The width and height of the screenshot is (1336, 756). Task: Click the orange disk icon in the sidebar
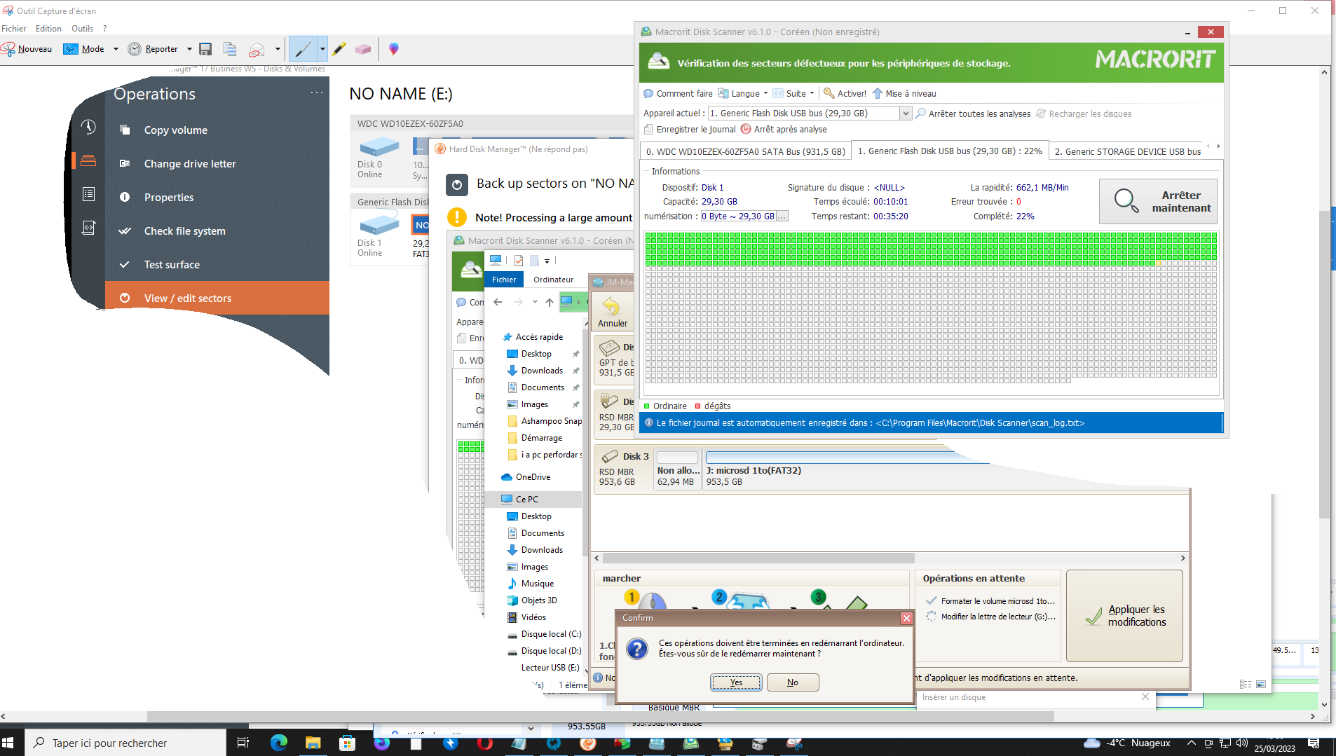[x=88, y=160]
